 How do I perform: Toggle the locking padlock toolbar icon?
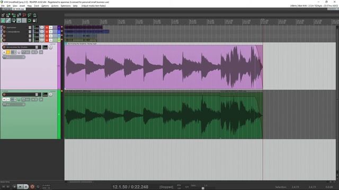35,21
